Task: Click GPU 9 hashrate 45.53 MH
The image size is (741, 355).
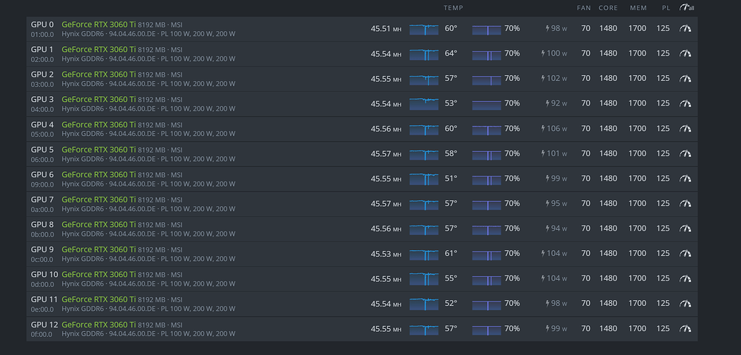Action: [x=386, y=254]
